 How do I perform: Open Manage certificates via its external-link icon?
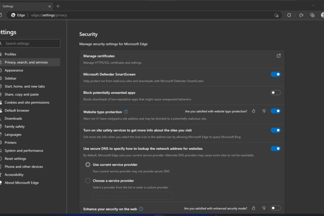point(278,55)
